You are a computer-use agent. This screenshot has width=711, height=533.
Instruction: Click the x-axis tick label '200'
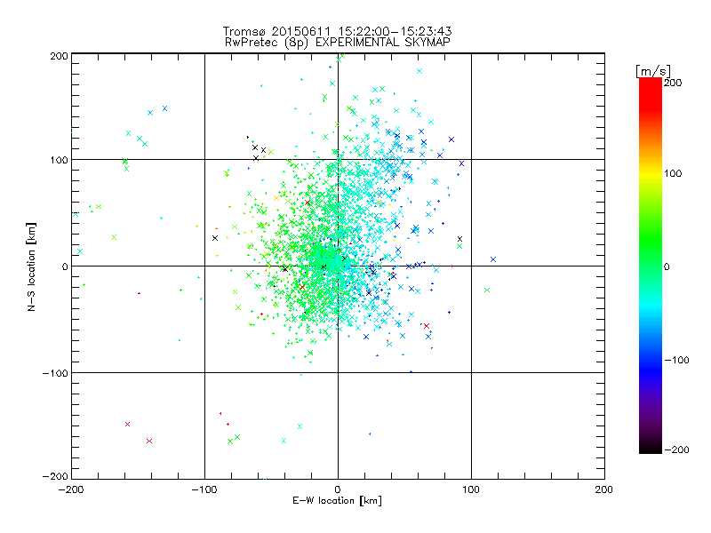tap(604, 490)
